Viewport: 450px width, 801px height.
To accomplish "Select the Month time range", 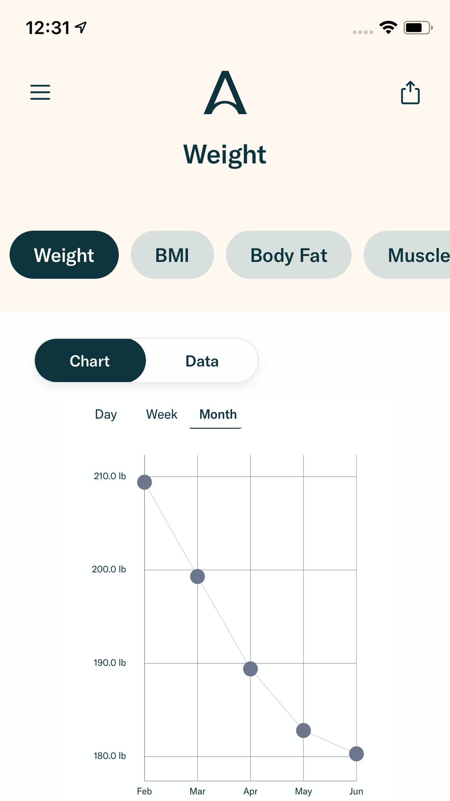I will (x=218, y=414).
